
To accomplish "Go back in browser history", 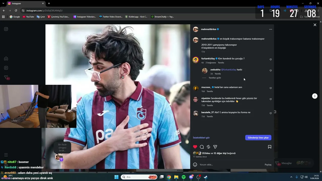I will click(4, 11).
